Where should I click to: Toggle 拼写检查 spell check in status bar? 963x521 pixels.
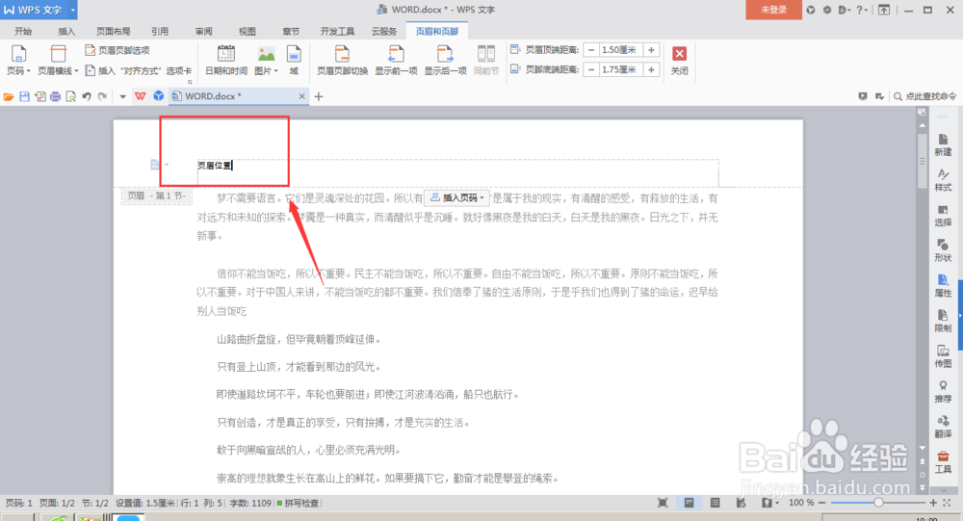[298, 503]
